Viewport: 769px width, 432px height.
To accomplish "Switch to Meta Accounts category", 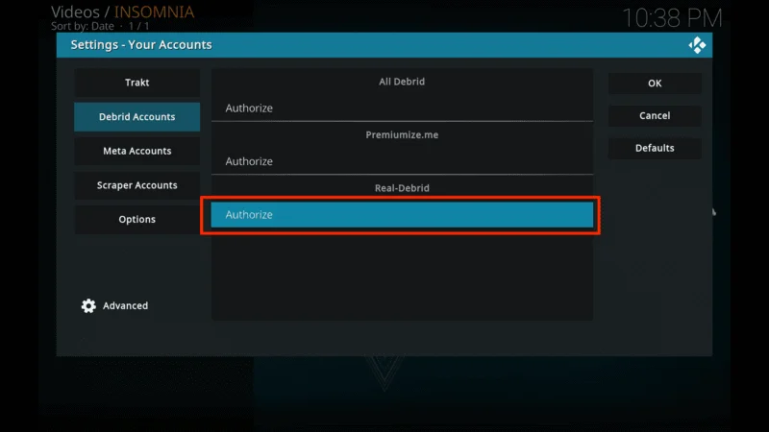I will click(136, 151).
